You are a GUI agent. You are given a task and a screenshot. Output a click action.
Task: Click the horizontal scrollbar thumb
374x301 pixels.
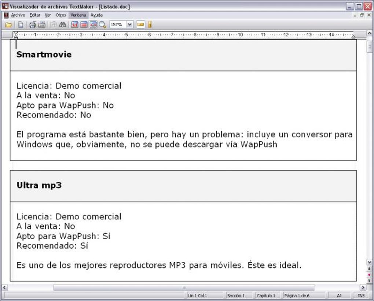[x=184, y=287]
